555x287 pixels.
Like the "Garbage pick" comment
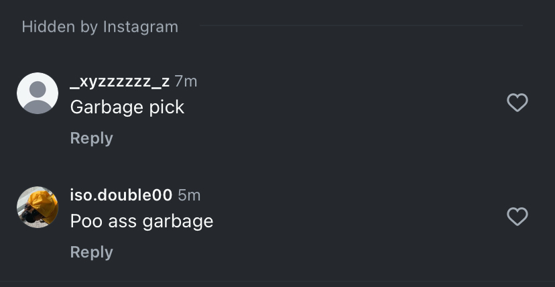pos(517,103)
